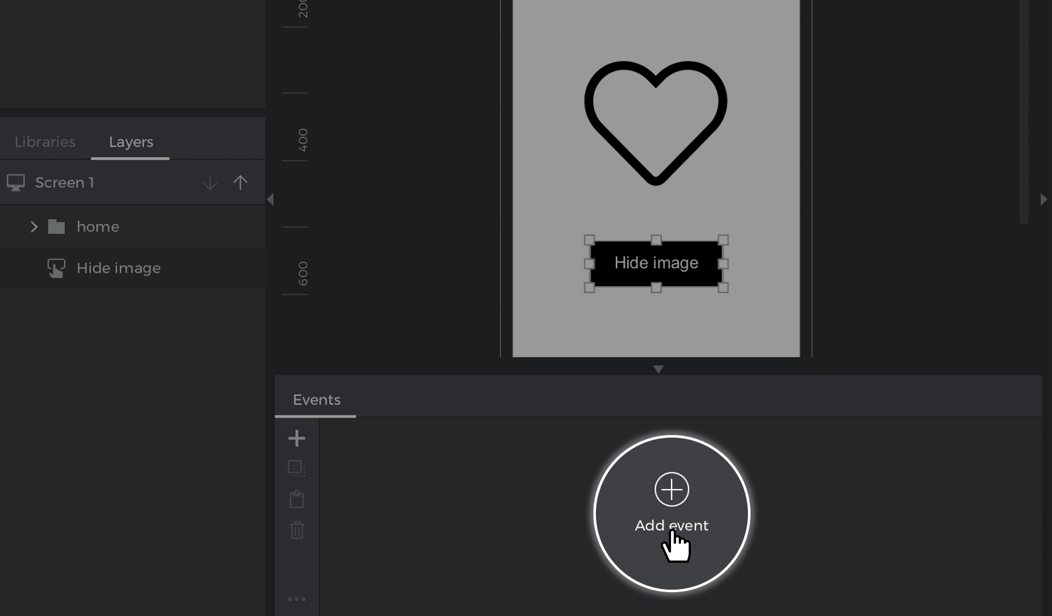Click the bottom-right resize handle of Hide image
This screenshot has height=616, width=1052.
(x=723, y=287)
